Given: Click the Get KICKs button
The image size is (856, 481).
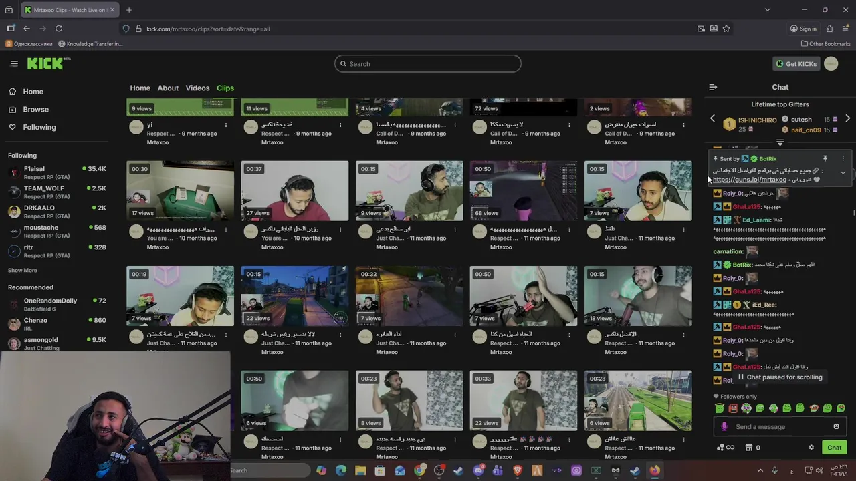Looking at the screenshot, I should coord(796,64).
